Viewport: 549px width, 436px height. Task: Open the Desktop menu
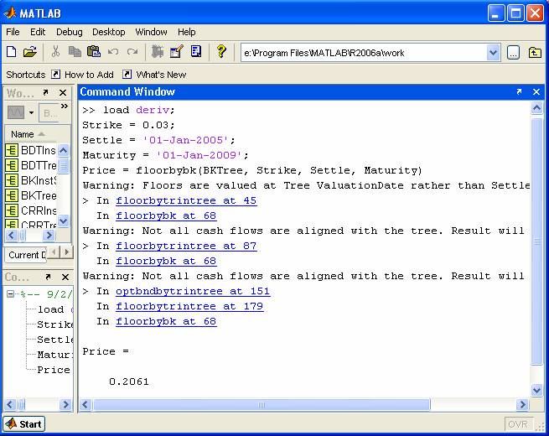108,32
